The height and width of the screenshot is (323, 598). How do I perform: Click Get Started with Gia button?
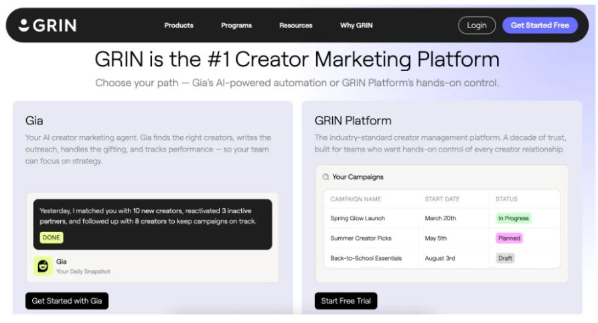(67, 301)
